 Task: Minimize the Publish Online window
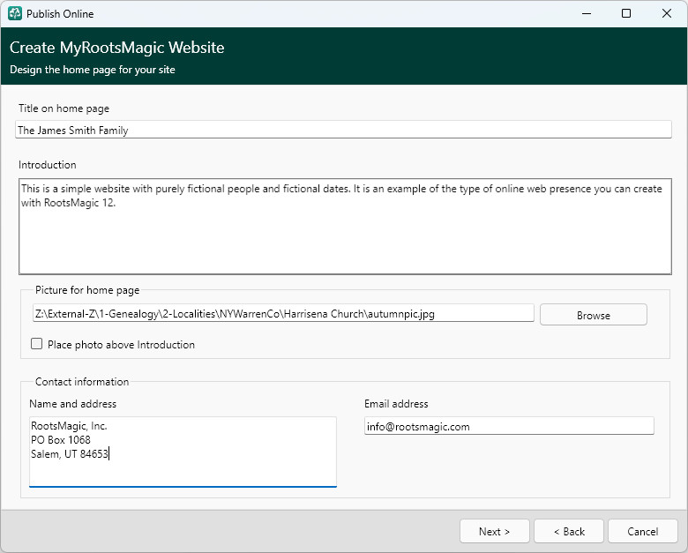click(587, 13)
